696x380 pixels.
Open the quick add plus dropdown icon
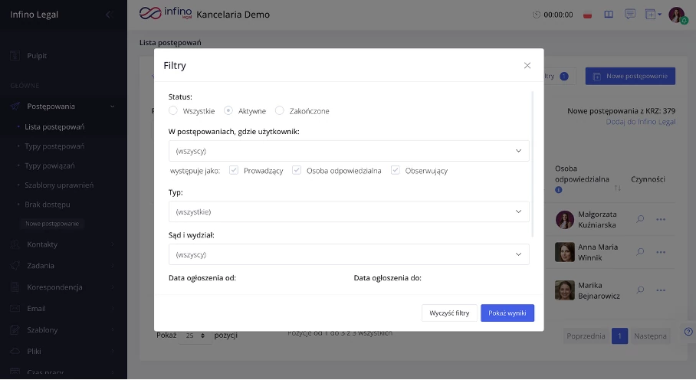653,15
